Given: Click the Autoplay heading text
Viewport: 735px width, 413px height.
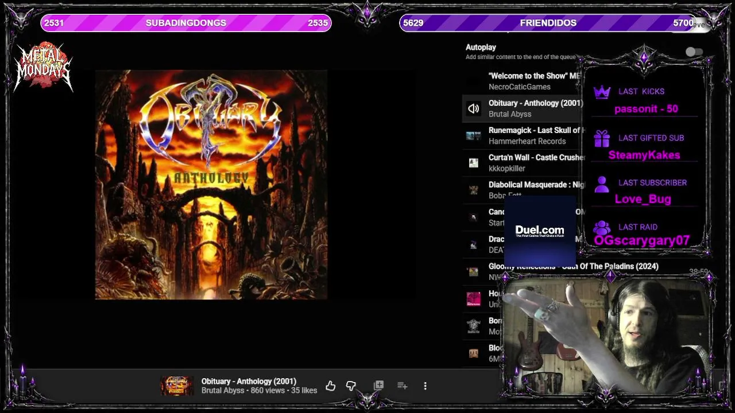Looking at the screenshot, I should pyautogui.click(x=481, y=47).
